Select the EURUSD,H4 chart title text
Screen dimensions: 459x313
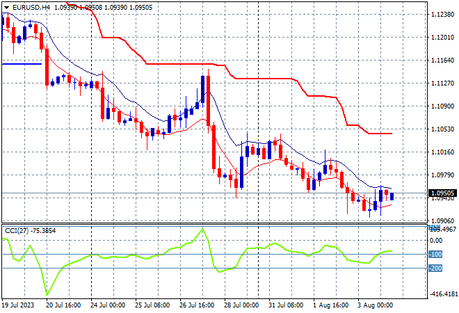(31, 8)
